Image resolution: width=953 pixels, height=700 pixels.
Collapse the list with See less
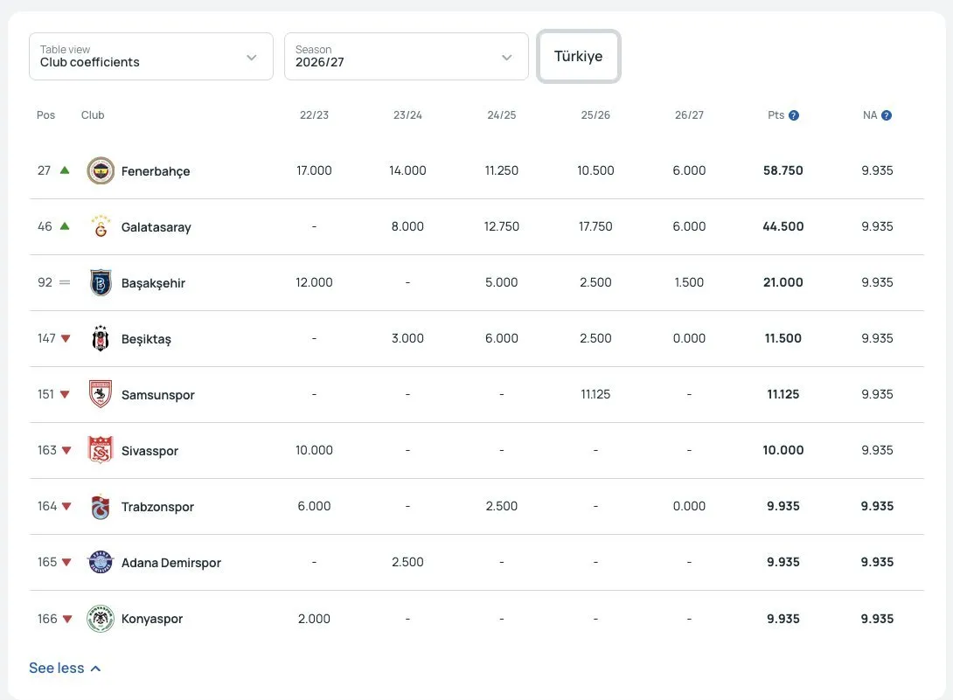point(65,669)
